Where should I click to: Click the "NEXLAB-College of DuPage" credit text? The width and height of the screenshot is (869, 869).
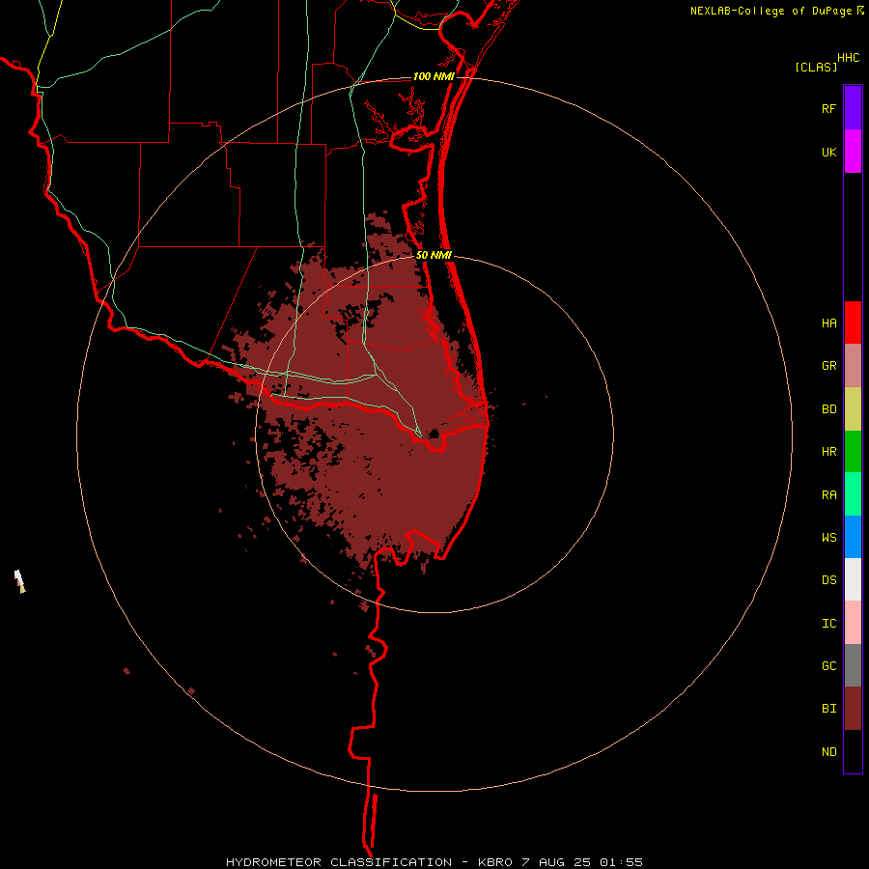pyautogui.click(x=771, y=11)
